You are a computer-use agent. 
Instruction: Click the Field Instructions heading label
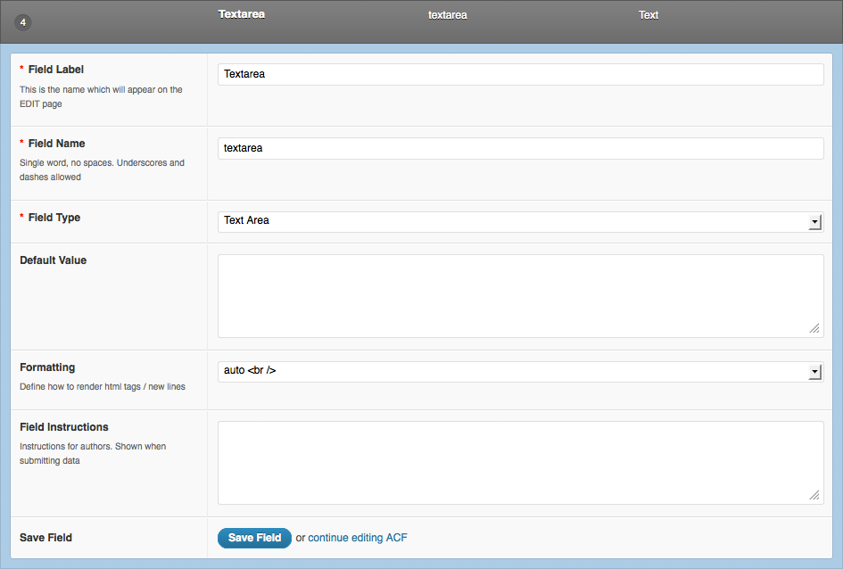(64, 427)
